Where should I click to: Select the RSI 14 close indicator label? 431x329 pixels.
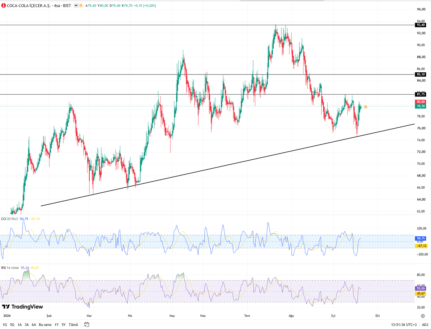click(10, 268)
